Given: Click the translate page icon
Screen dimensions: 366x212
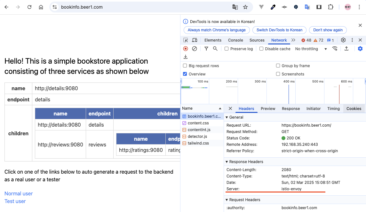Looking at the screenshot, I should [x=235, y=7].
